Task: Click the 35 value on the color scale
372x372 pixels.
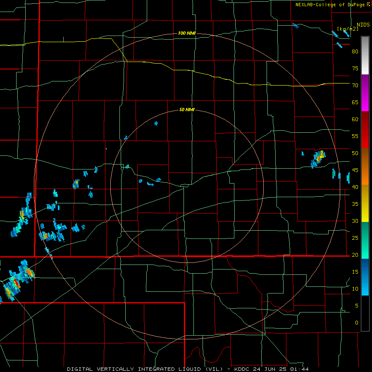Action: tap(355, 204)
